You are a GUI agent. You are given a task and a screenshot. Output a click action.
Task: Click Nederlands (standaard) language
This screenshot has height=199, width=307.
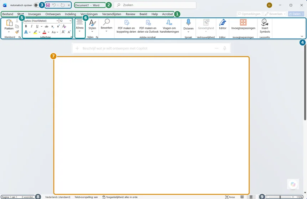[x=58, y=197]
